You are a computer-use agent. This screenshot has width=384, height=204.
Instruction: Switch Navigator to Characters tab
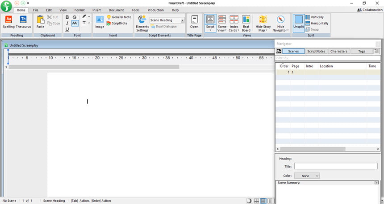coord(339,51)
